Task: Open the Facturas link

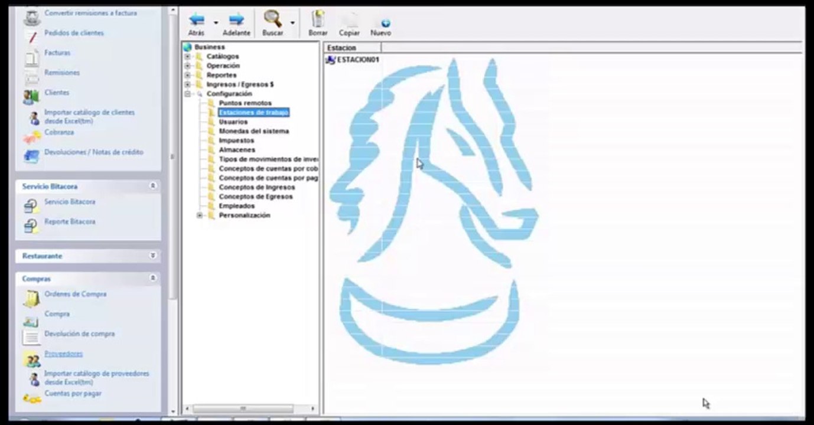Action: 57,53
